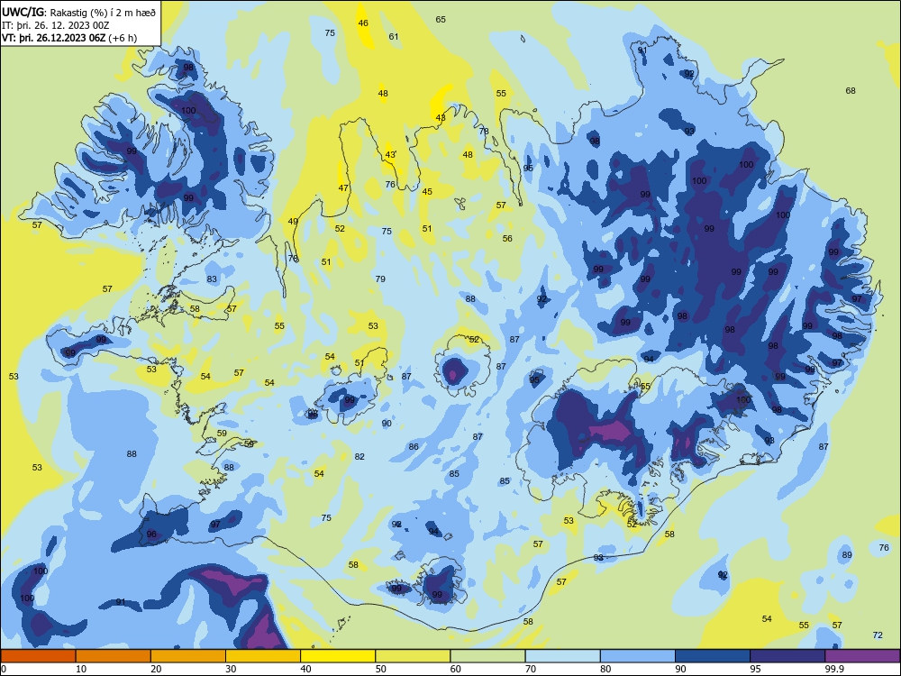The height and width of the screenshot is (676, 901).
Task: Choose the 80–90 medium blue legend swatch
Action: 637,656
